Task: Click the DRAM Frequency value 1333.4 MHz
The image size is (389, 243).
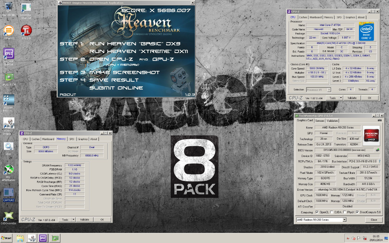Action: coord(74,165)
